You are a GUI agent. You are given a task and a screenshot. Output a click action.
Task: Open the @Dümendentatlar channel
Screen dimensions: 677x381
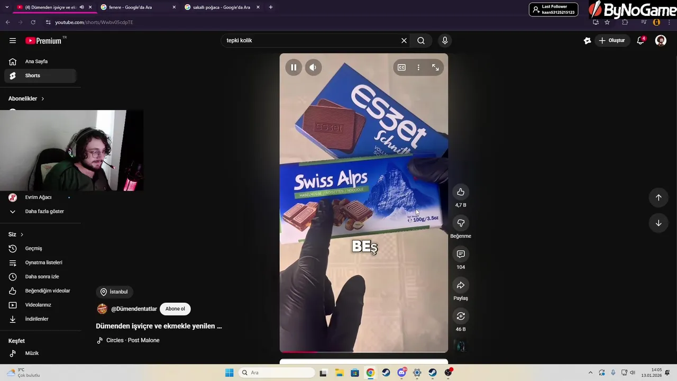click(134, 309)
